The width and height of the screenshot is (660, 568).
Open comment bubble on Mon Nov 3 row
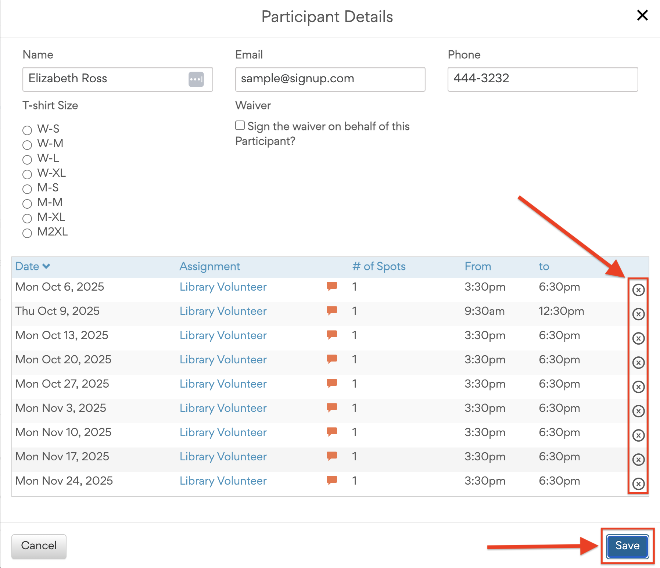332,407
